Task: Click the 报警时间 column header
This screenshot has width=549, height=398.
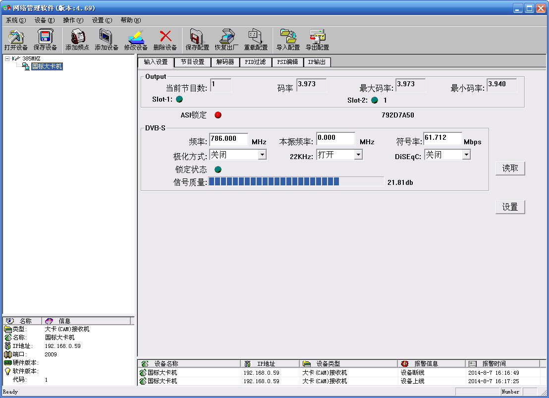Action: click(x=502, y=364)
